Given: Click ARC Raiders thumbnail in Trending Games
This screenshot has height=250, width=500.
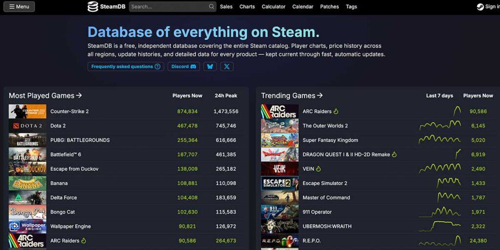Looking at the screenshot, I should 280,112.
